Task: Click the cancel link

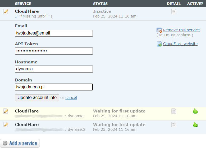Action: (71, 98)
